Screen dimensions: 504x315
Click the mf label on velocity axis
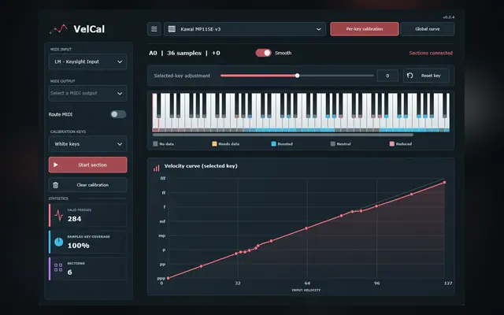tap(163, 221)
